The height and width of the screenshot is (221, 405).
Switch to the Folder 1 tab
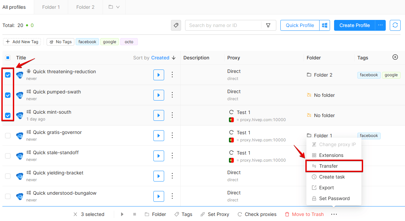click(x=51, y=7)
